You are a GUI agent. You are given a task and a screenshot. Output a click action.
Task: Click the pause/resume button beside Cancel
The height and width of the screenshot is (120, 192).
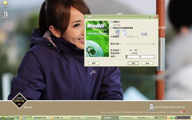133,63
